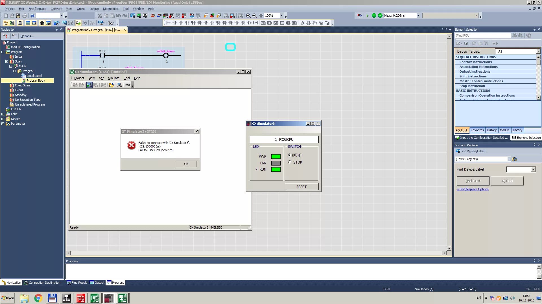Click the R restart icon in GT Simulator3
Image resolution: width=542 pixels, height=304 pixels.
pyautogui.click(x=112, y=85)
